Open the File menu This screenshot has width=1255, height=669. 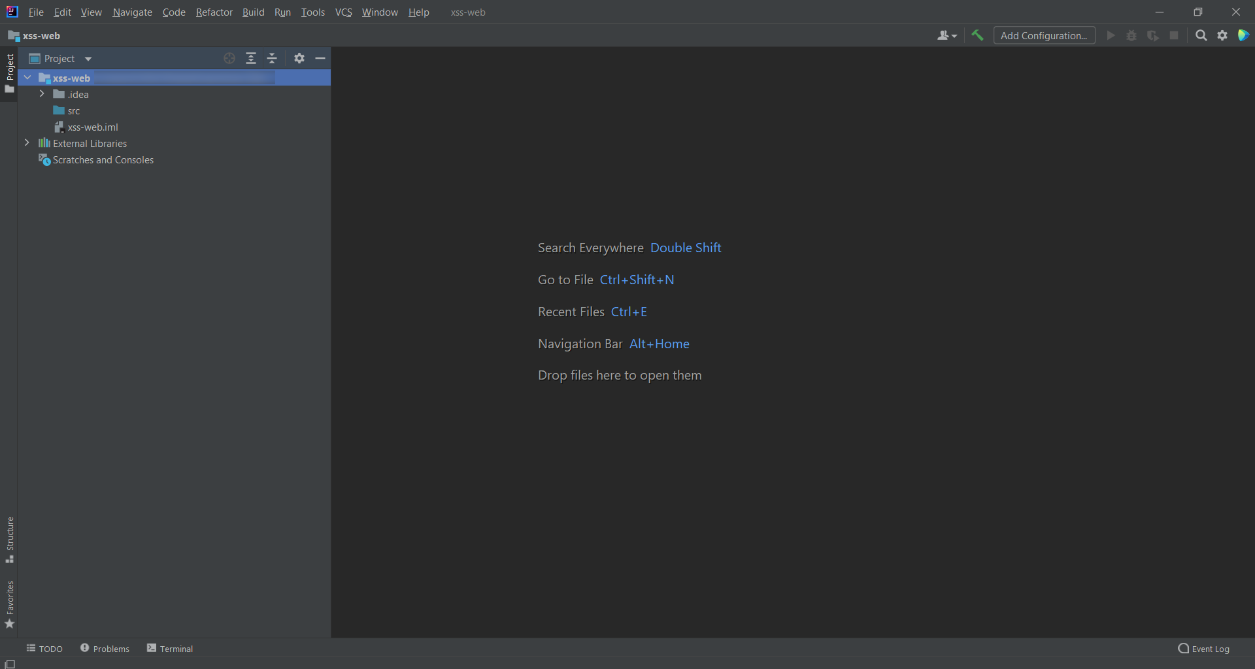[x=36, y=12]
